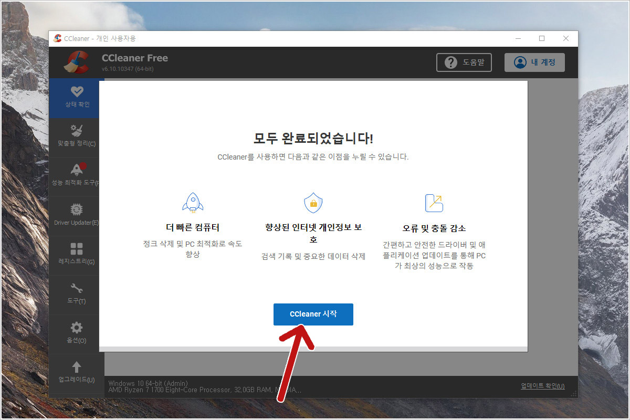Open the 도구 tools section
The width and height of the screenshot is (630, 420).
(77, 295)
